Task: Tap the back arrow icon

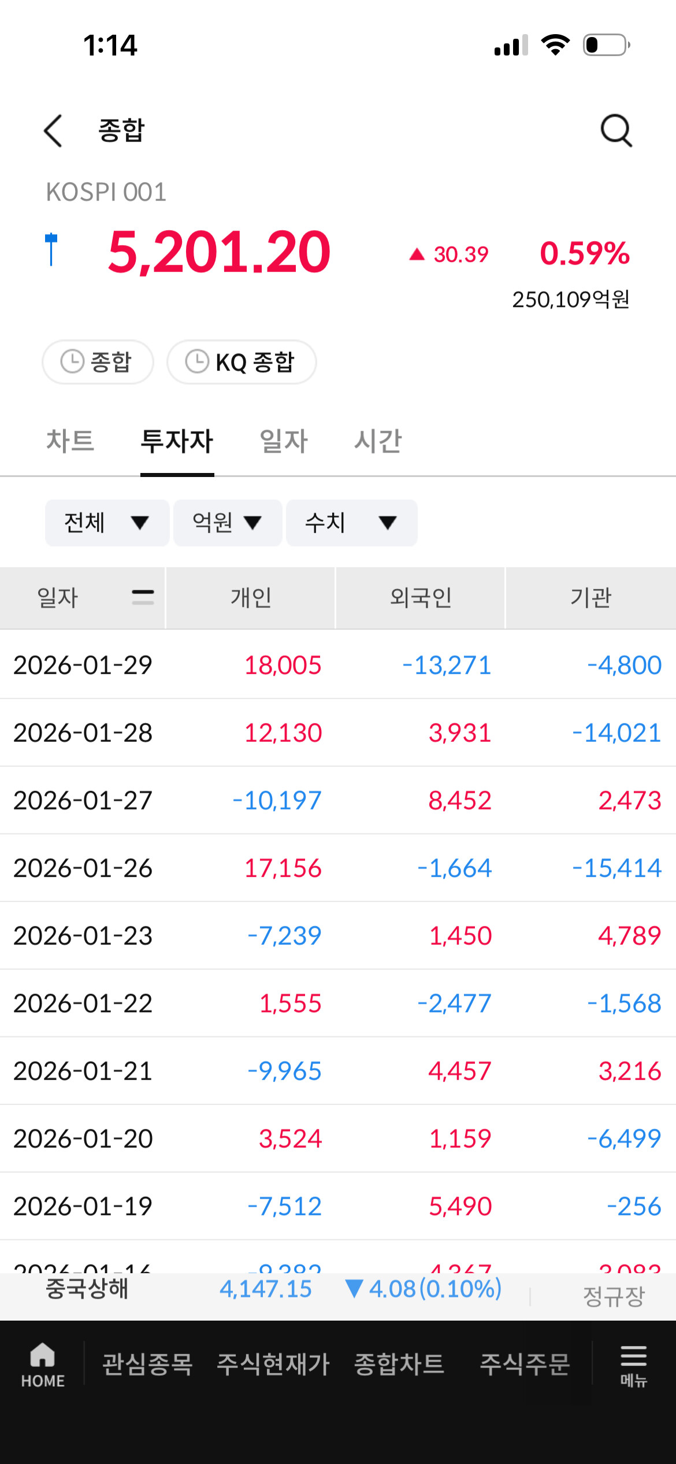Action: tap(53, 131)
